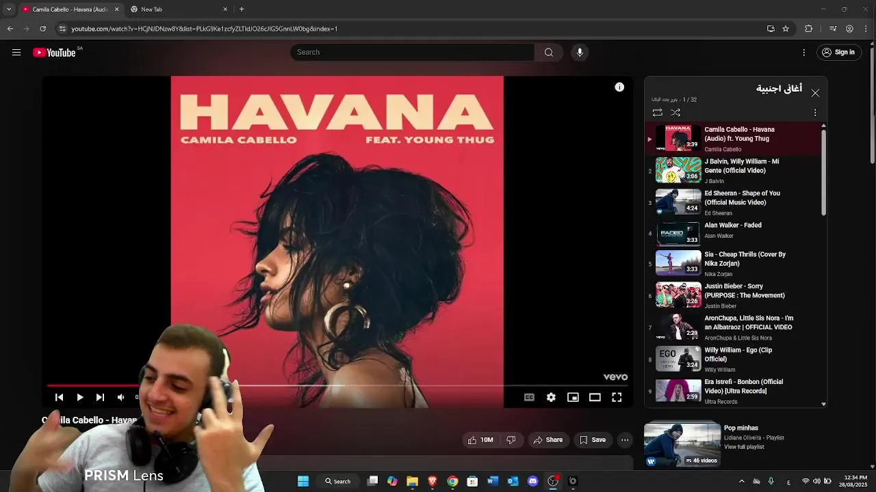
Task: Dislike the video
Action: click(511, 440)
